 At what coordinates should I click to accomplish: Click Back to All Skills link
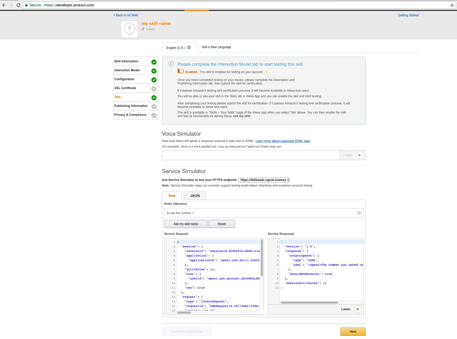tap(126, 15)
